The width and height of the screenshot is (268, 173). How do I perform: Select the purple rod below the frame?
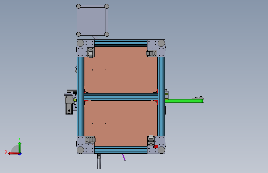124,157
